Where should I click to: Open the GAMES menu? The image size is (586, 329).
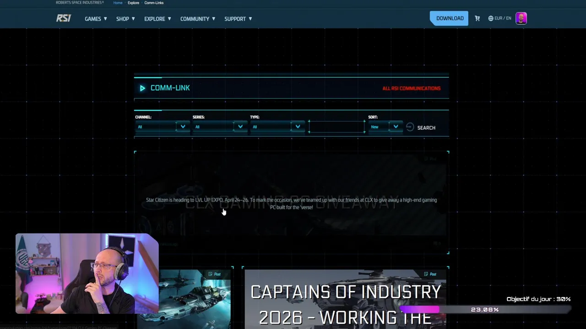click(x=96, y=19)
